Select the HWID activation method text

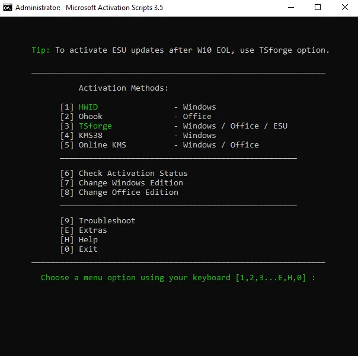tap(88, 107)
